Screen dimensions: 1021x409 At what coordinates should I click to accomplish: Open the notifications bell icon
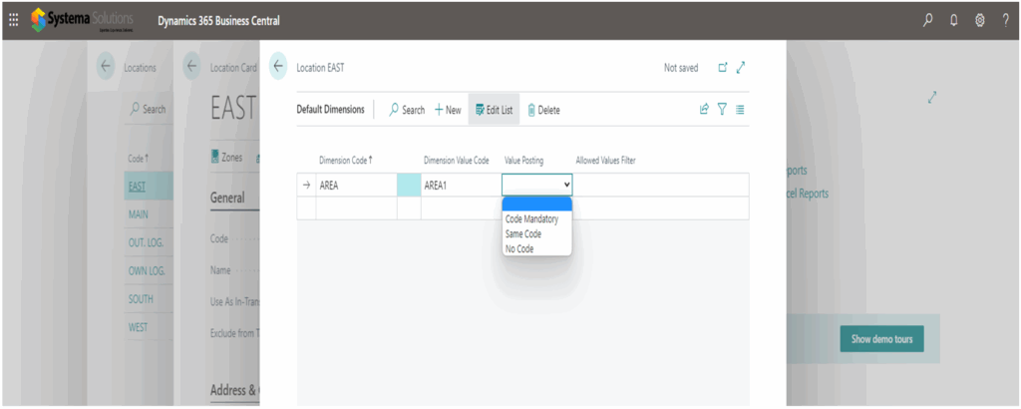[x=954, y=21]
